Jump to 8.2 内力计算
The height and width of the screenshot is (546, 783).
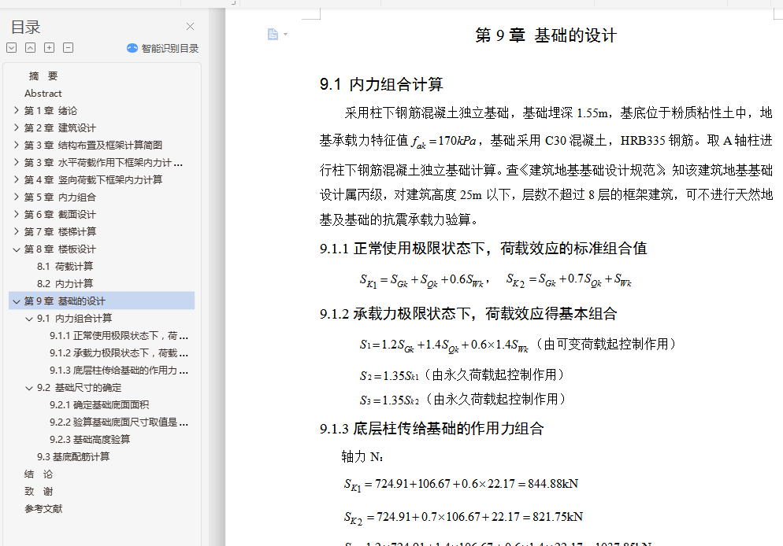tap(65, 284)
